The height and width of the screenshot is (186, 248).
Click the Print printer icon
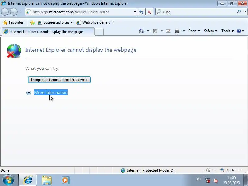[x=177, y=31]
